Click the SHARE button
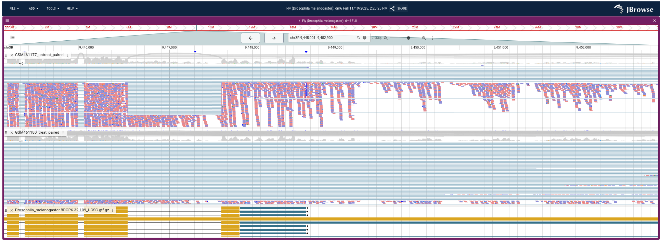This screenshot has height=240, width=661. pos(399,9)
